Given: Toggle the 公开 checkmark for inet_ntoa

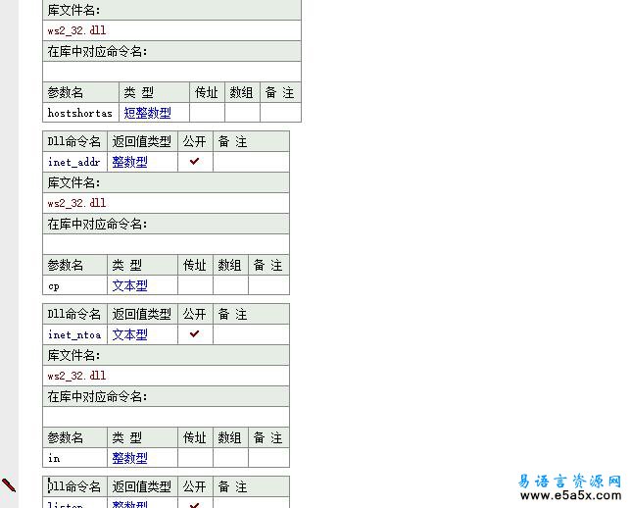Looking at the screenshot, I should point(195,333).
